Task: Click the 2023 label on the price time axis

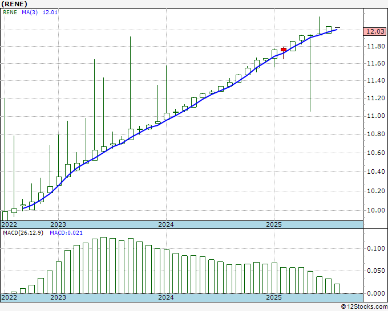Action: (x=58, y=224)
